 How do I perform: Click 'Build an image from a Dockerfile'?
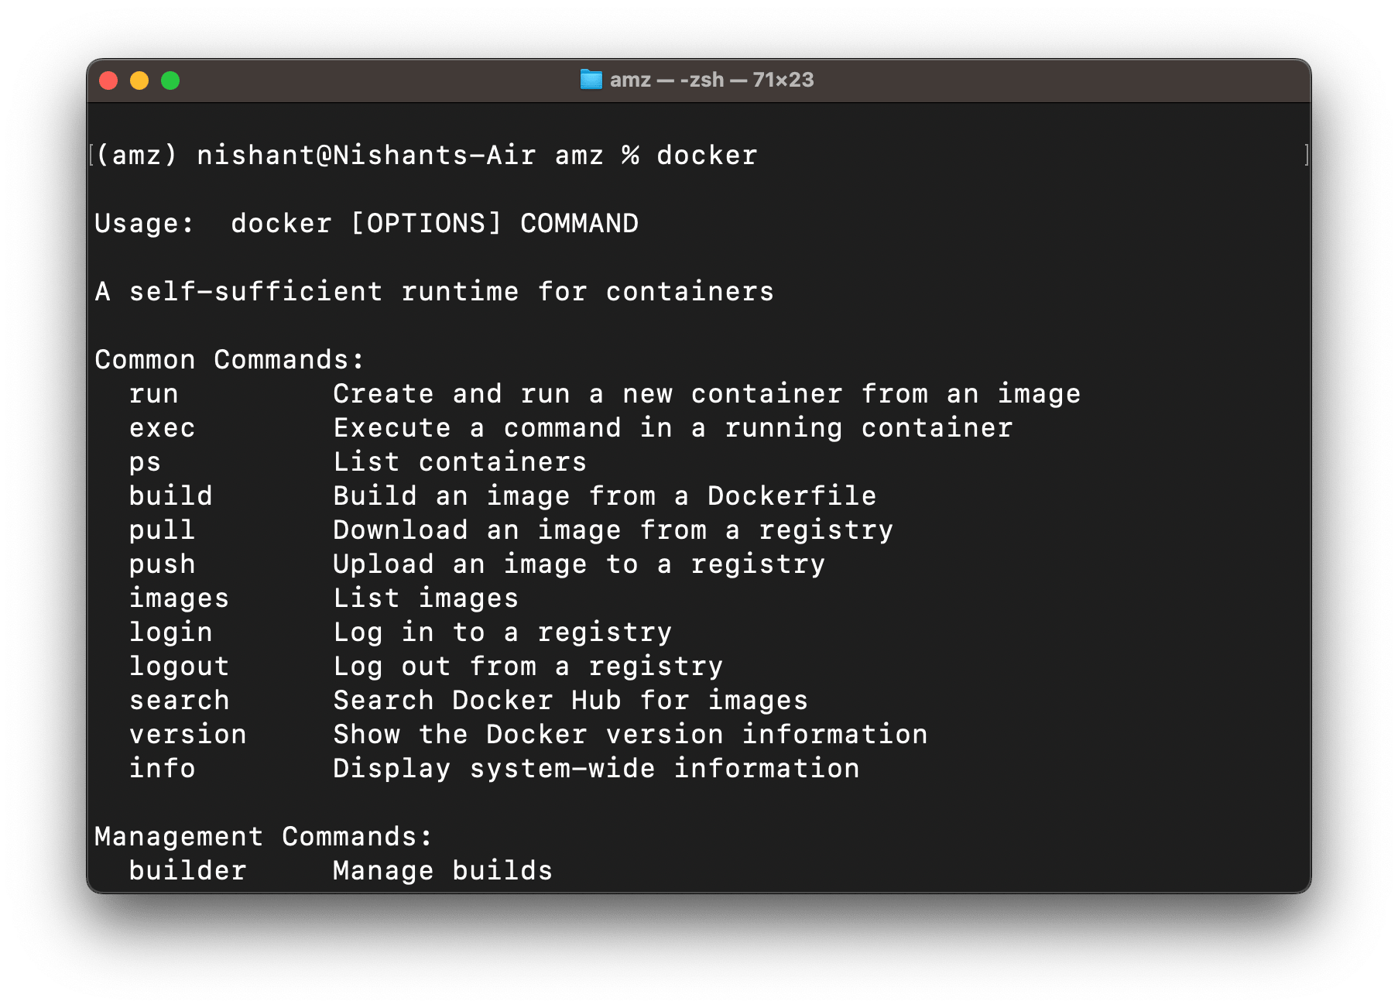click(x=605, y=496)
